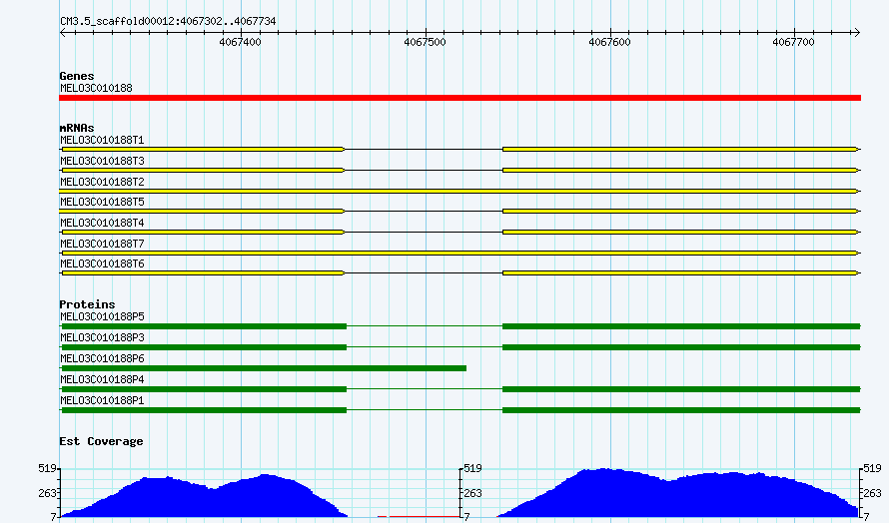Screen dimensions: 889x523
Task: Click the second exon of MELO3C010188T6
Action: [x=680, y=273]
